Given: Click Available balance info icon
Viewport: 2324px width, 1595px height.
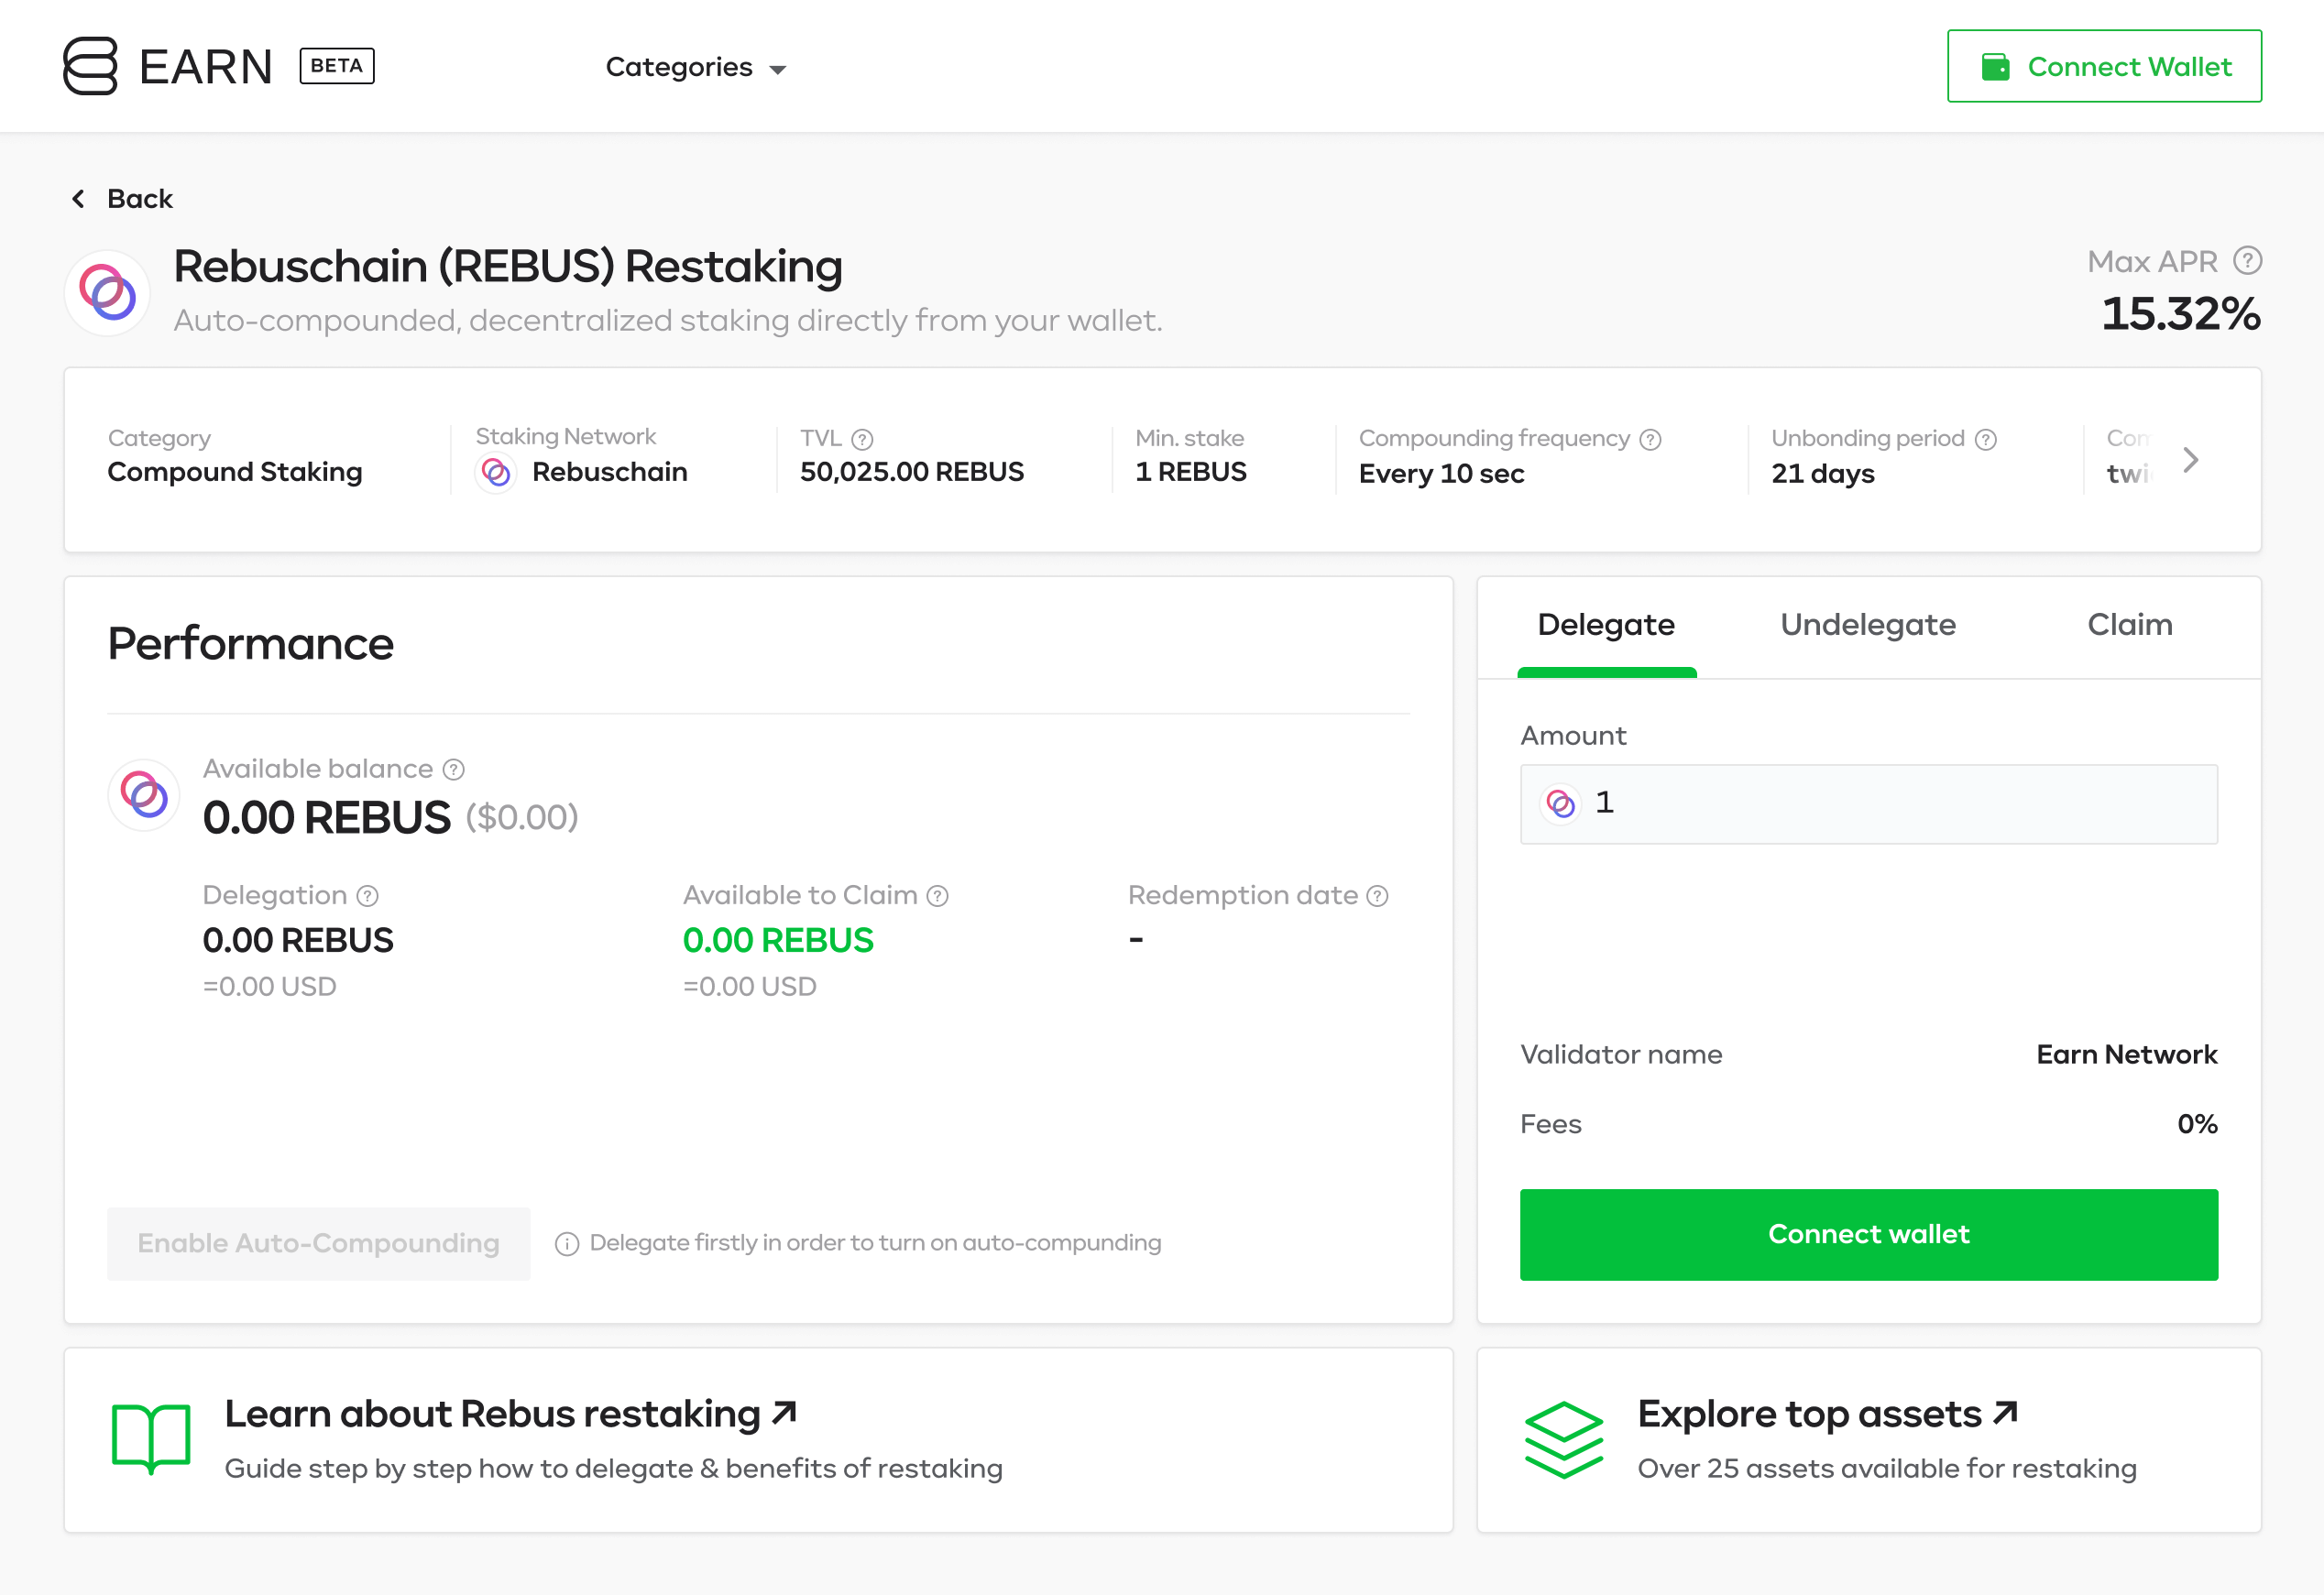Looking at the screenshot, I should pyautogui.click(x=454, y=769).
